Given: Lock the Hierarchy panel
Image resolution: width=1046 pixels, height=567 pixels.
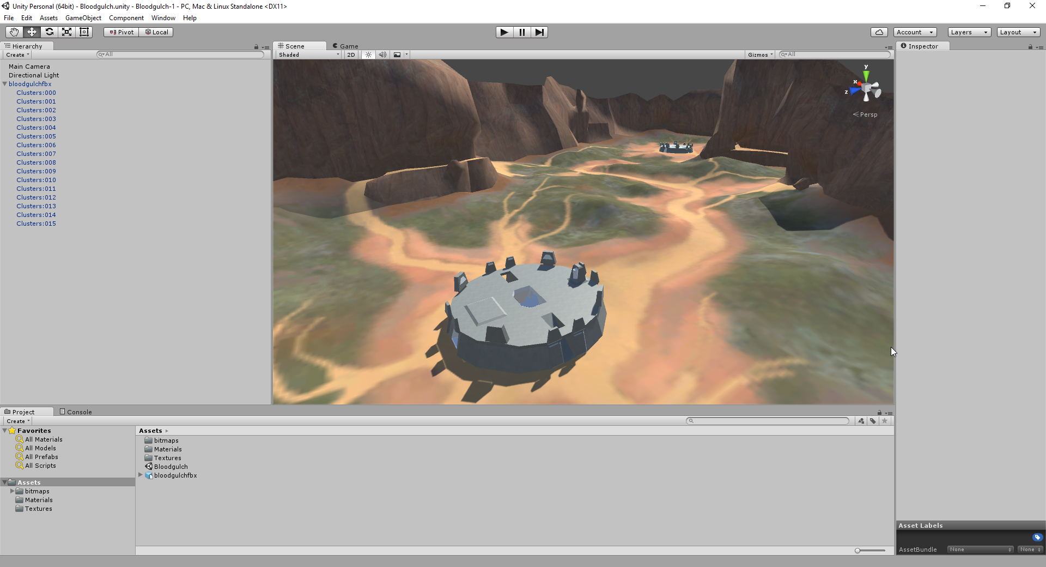Looking at the screenshot, I should pos(256,47).
